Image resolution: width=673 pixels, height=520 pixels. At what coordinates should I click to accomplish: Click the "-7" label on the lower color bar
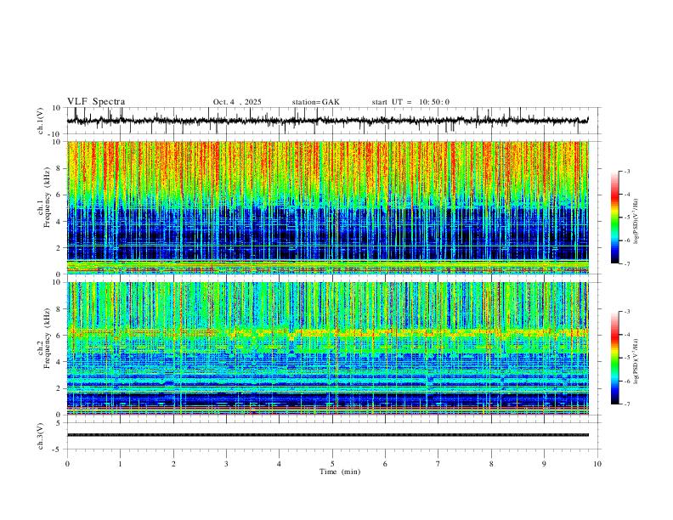coord(626,404)
